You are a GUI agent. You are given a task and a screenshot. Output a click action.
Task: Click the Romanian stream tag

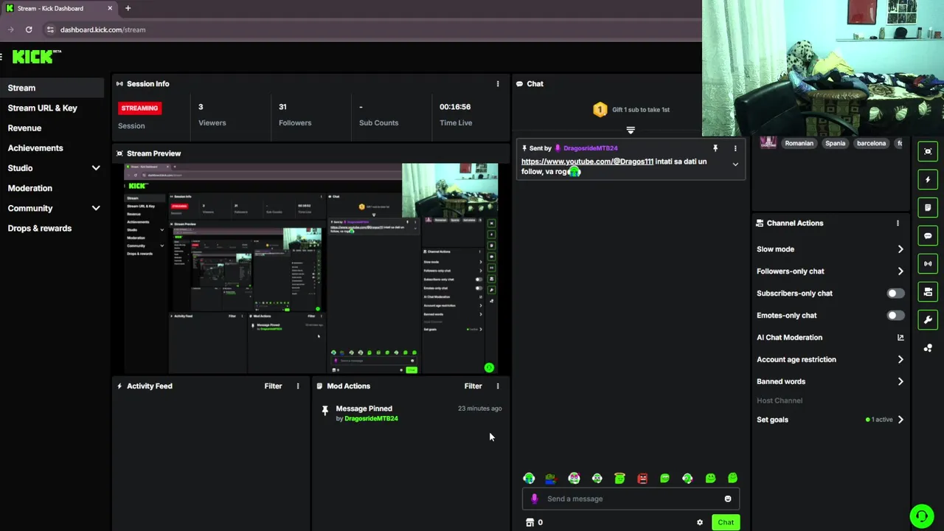pos(799,143)
